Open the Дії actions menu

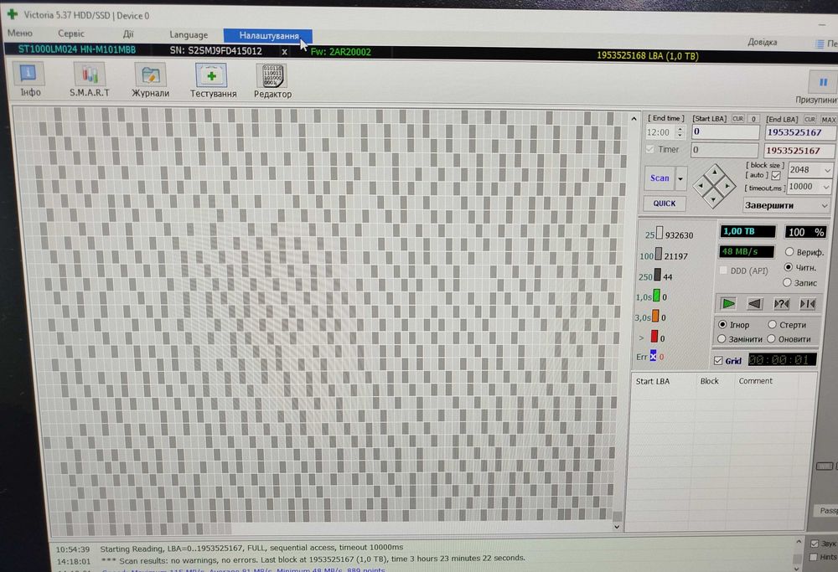tap(128, 34)
